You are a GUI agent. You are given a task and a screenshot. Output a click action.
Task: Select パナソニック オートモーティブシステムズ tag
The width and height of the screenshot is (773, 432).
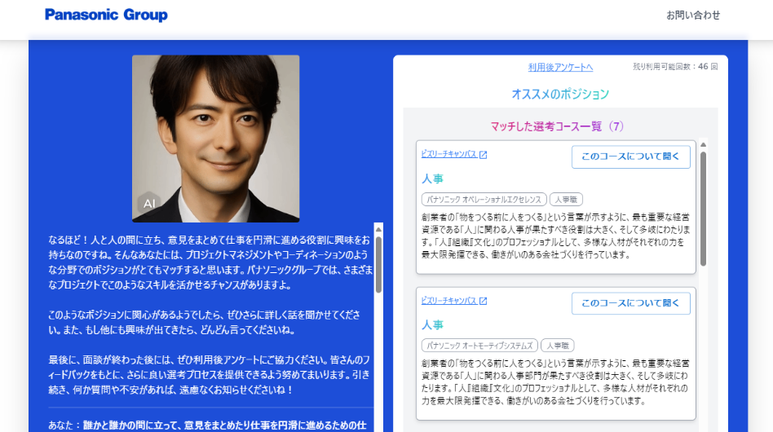tap(479, 345)
